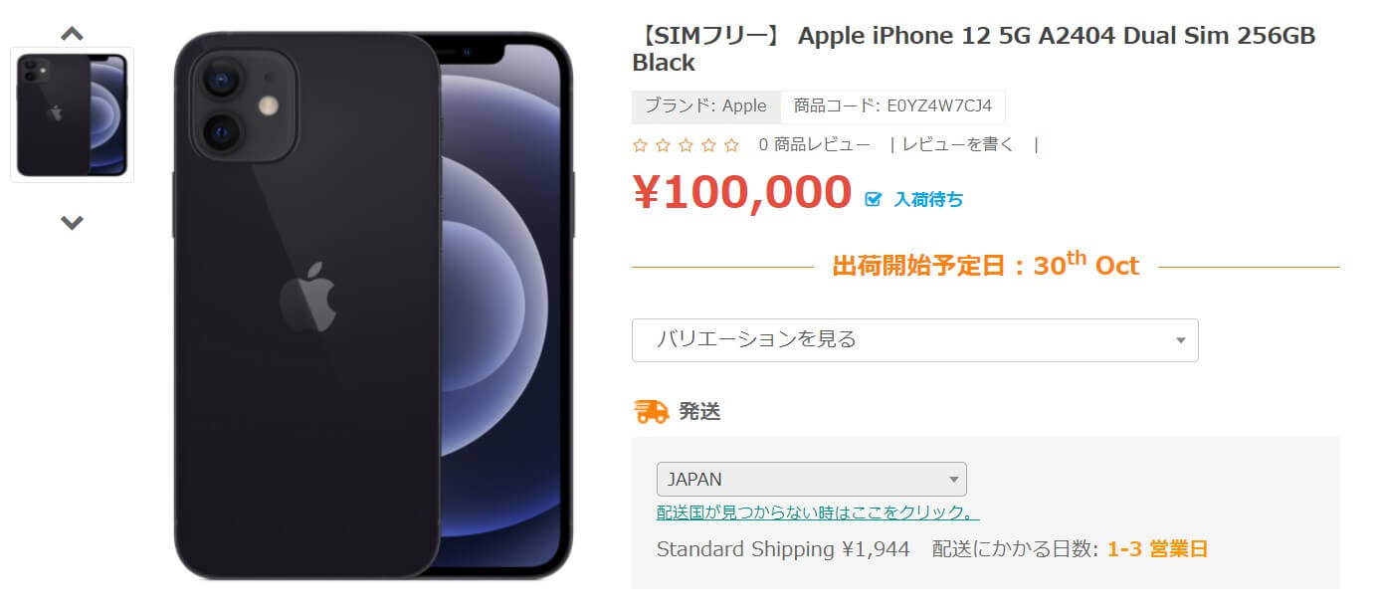Click the arrow on the variation selector
1378x614 pixels.
click(1180, 340)
